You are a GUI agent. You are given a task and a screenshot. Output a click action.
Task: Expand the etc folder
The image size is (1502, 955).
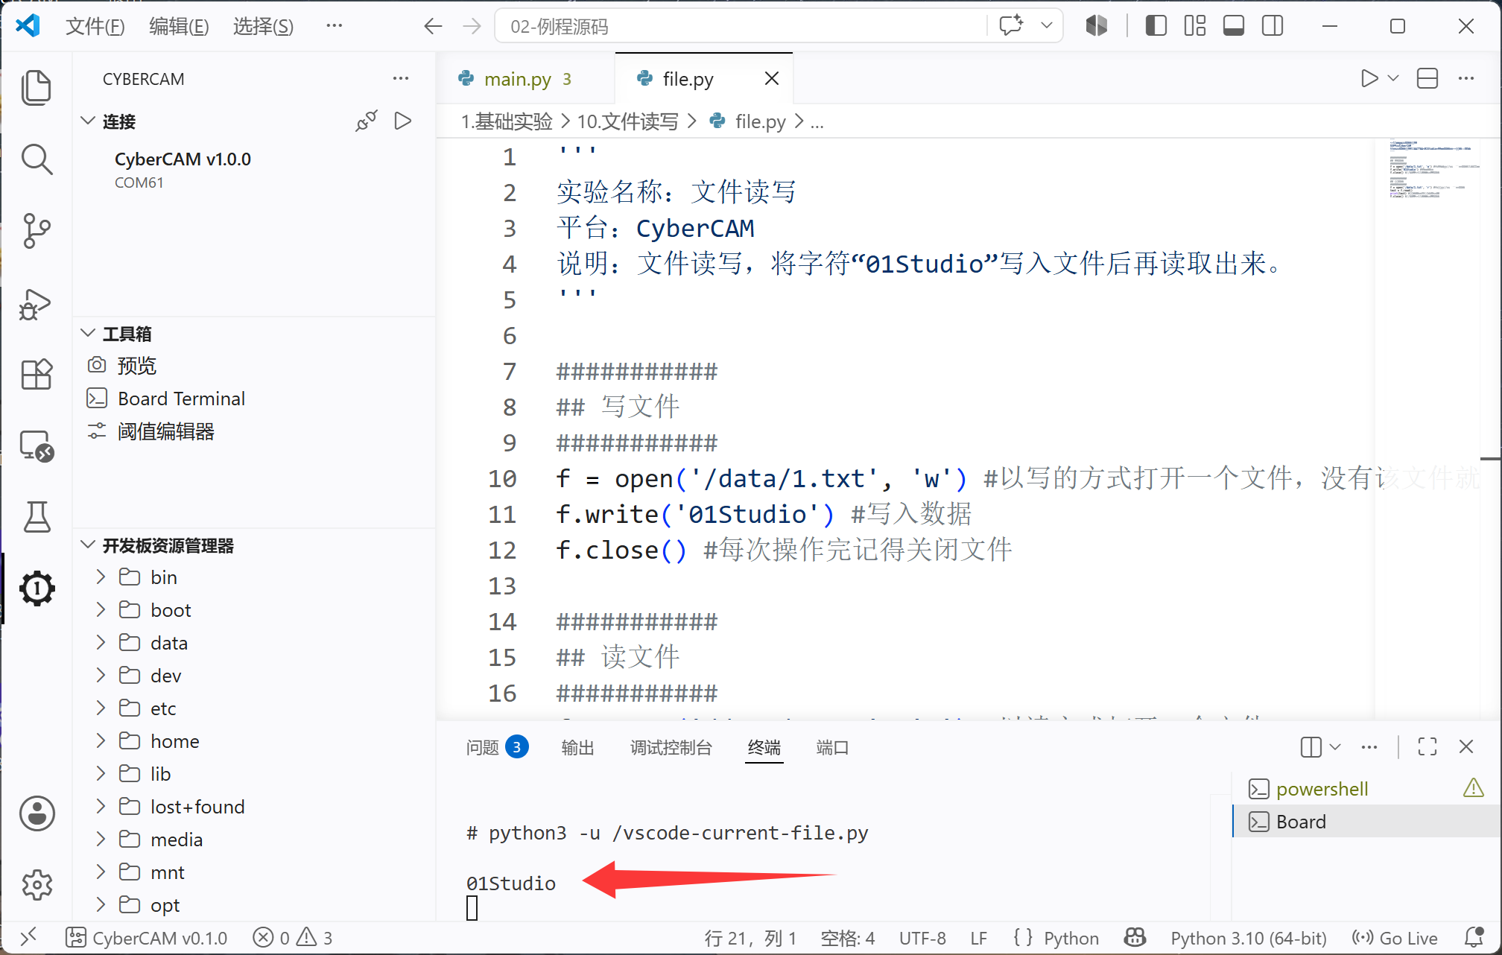(x=101, y=708)
